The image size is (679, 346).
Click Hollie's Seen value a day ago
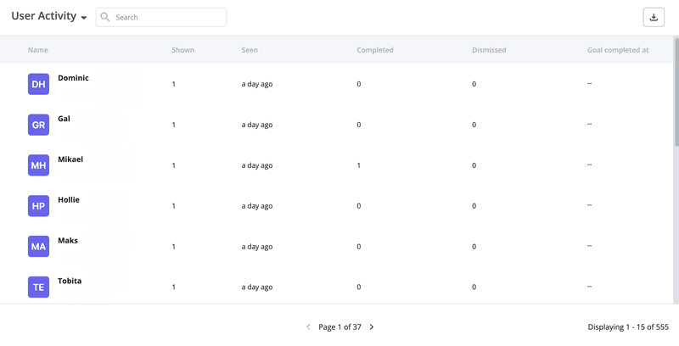pos(257,206)
